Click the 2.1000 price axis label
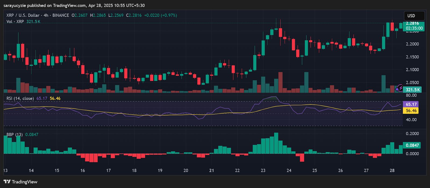 click(412, 70)
